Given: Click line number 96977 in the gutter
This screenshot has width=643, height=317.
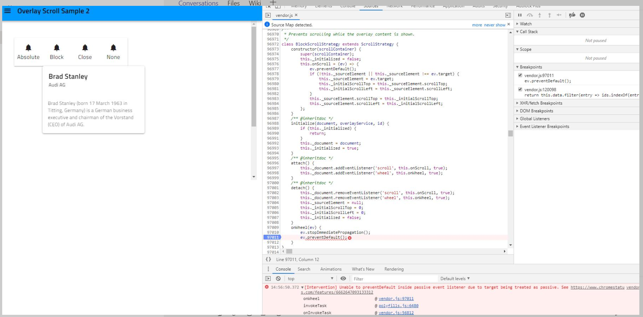Looking at the screenshot, I should point(272,69).
